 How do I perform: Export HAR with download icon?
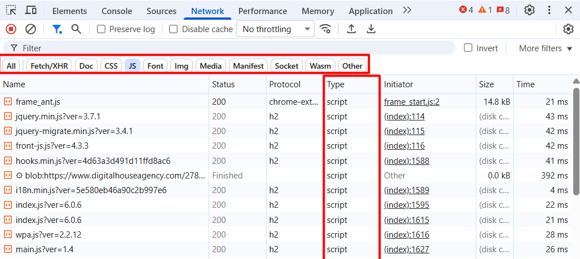click(371, 29)
